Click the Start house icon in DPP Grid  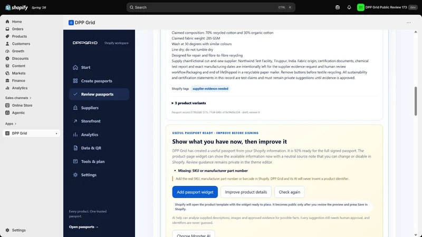75,67
